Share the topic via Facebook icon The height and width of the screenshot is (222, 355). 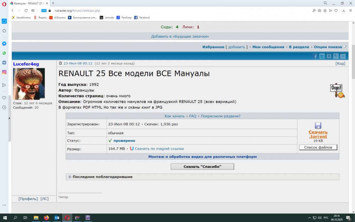coord(315,56)
